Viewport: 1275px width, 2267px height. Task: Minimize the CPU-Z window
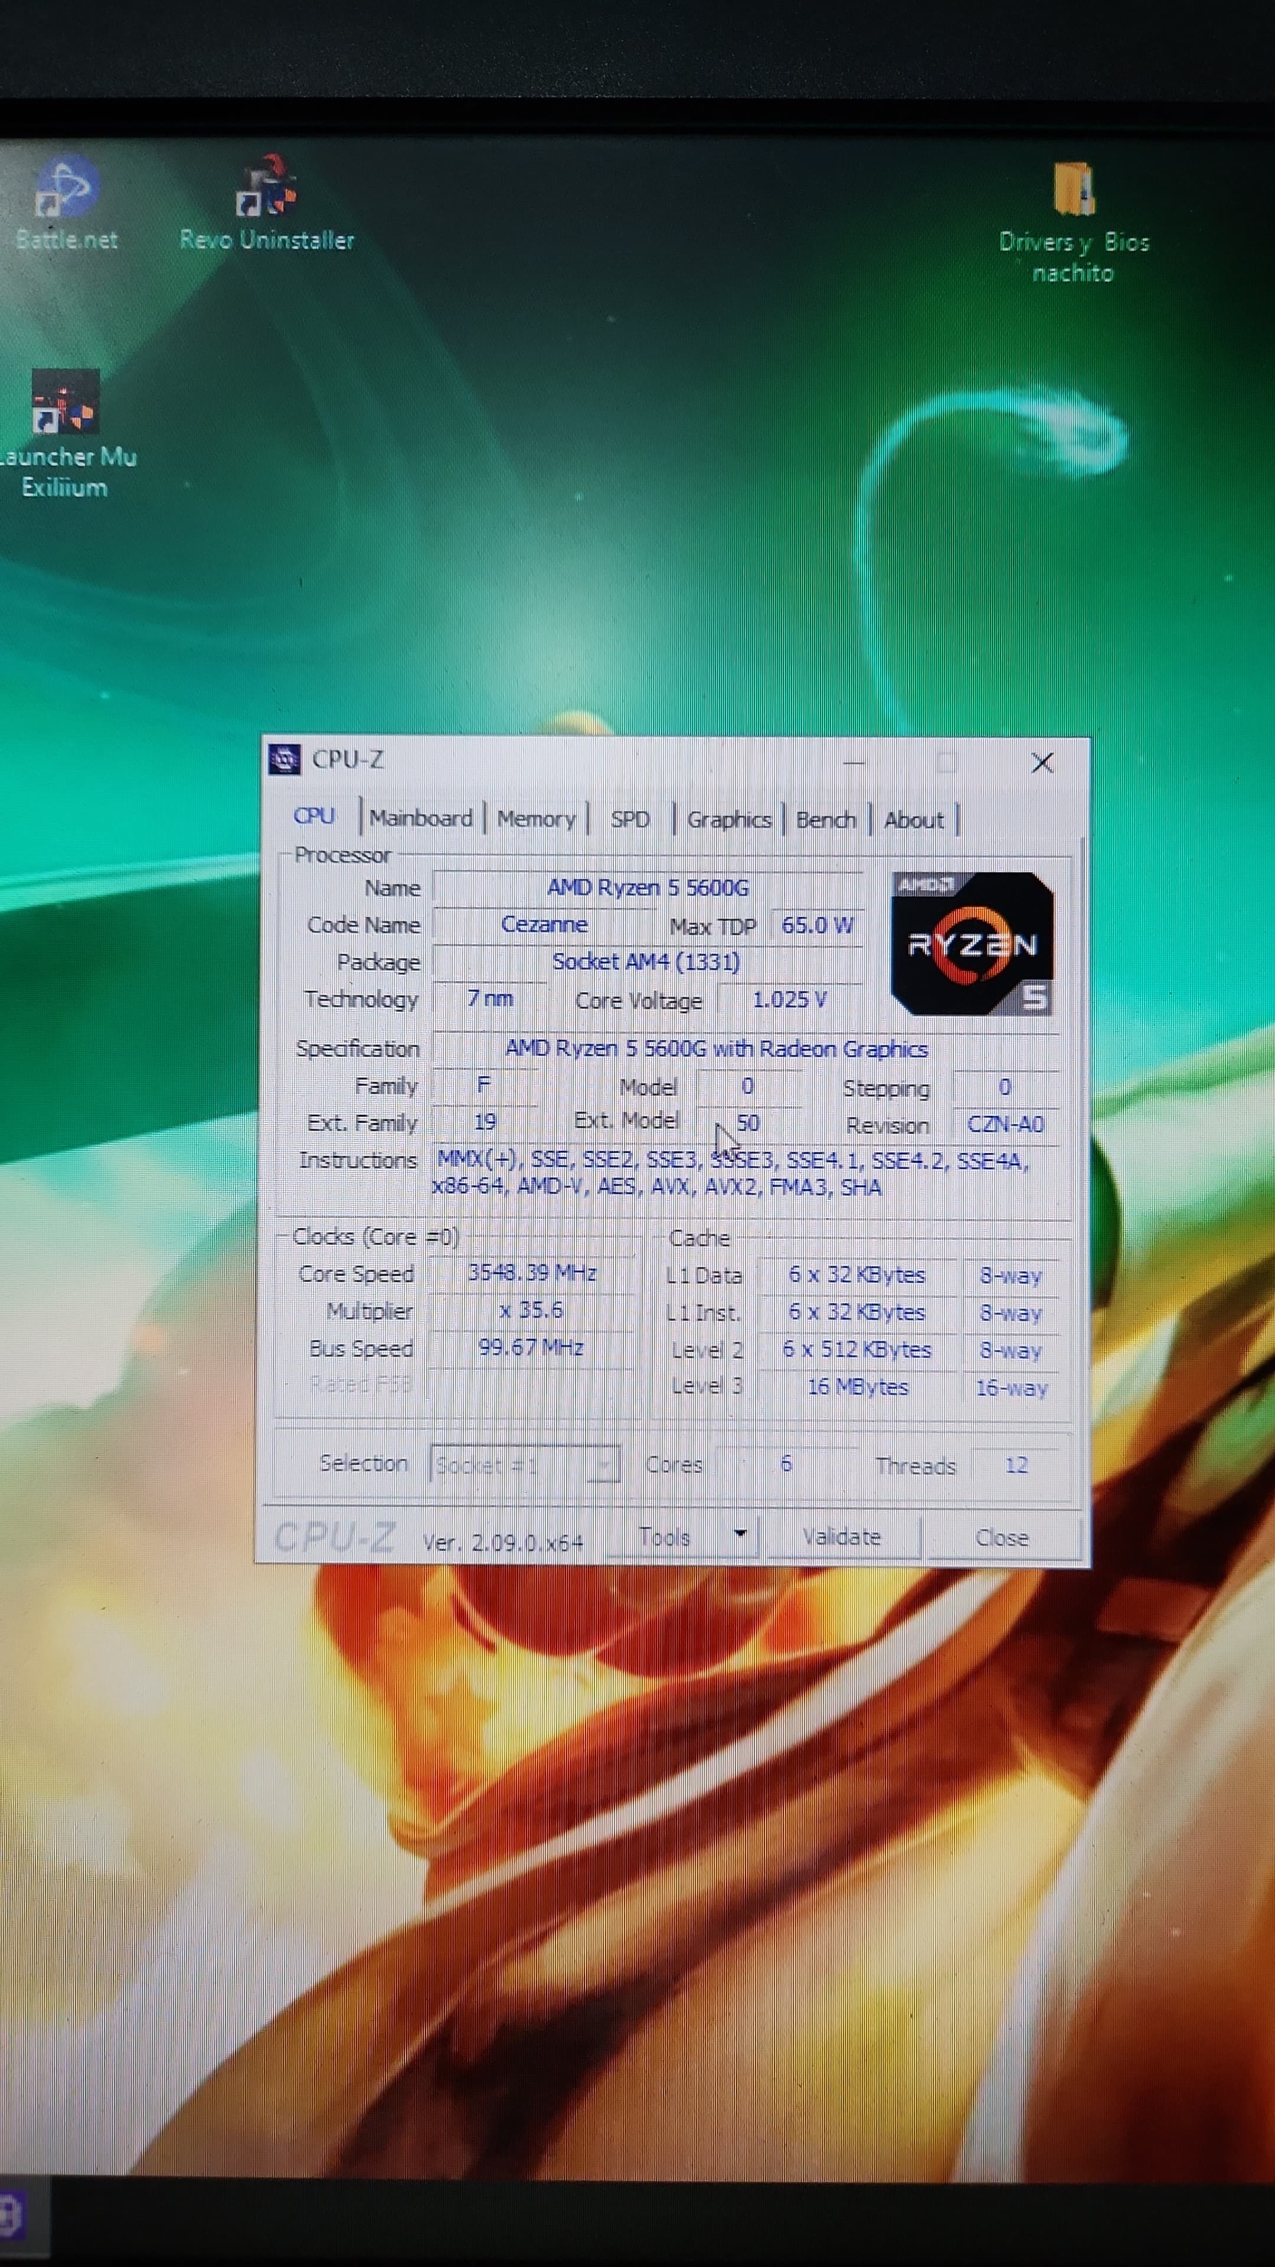pos(854,762)
